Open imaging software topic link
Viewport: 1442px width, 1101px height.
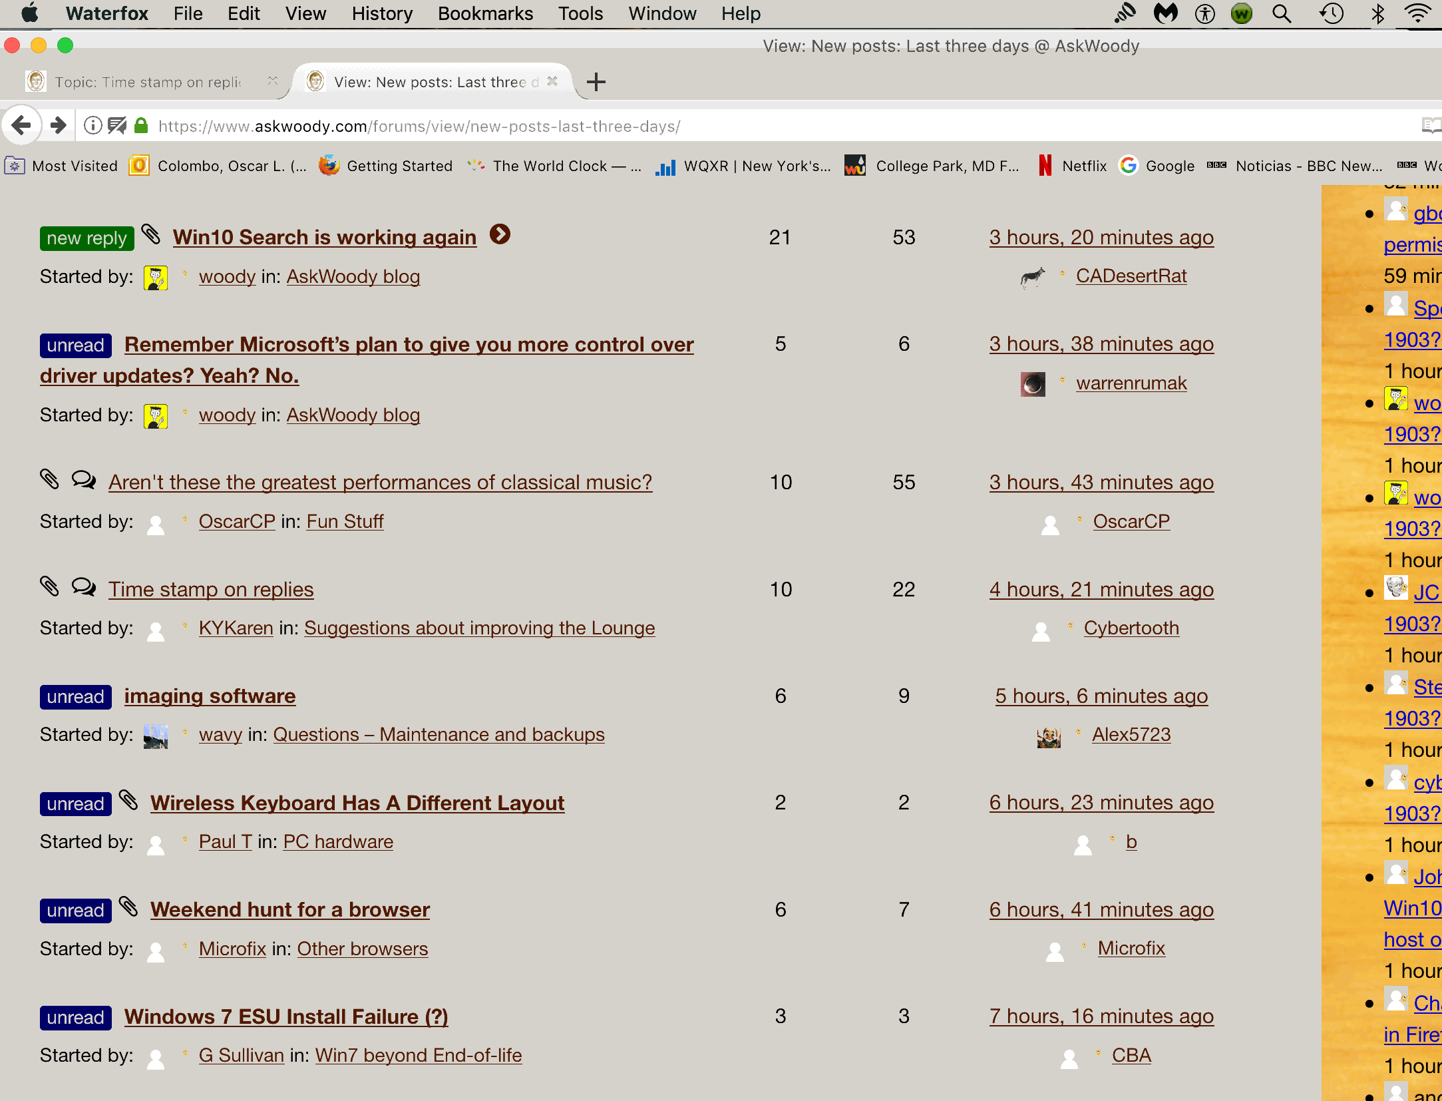click(x=210, y=696)
